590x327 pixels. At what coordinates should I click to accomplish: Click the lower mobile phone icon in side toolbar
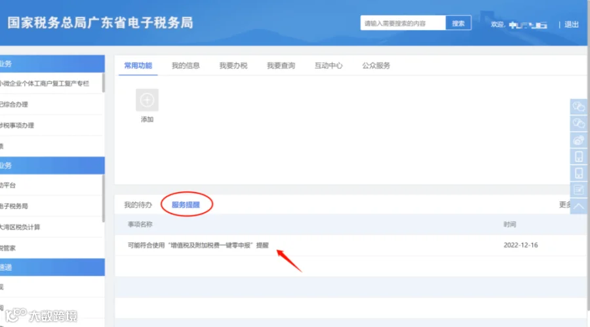pyautogui.click(x=579, y=173)
